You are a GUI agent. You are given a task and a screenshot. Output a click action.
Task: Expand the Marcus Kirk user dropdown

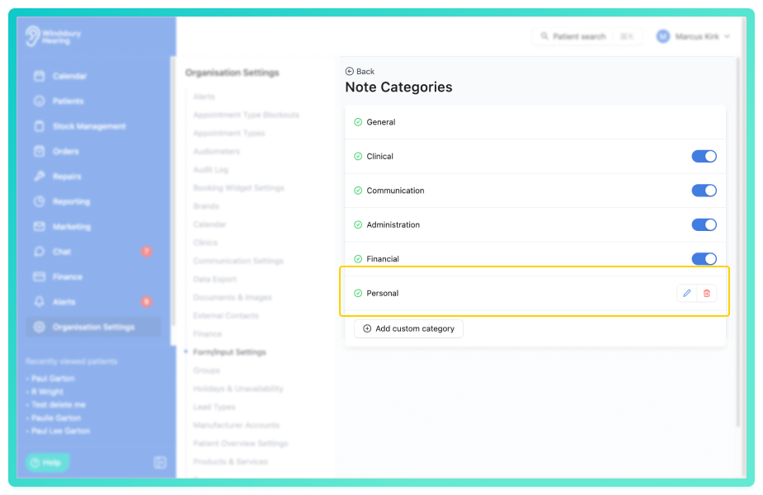coord(693,36)
